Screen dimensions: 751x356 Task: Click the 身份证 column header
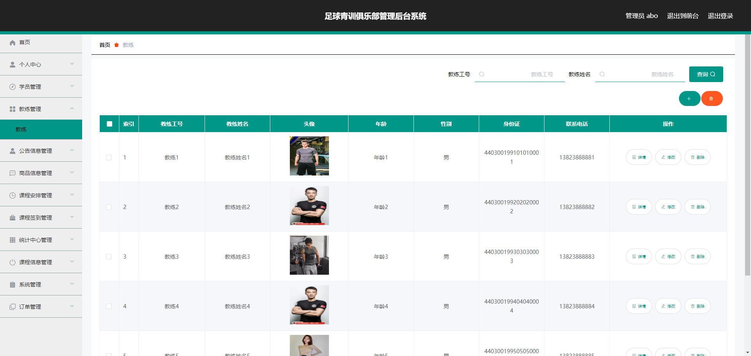coord(512,124)
